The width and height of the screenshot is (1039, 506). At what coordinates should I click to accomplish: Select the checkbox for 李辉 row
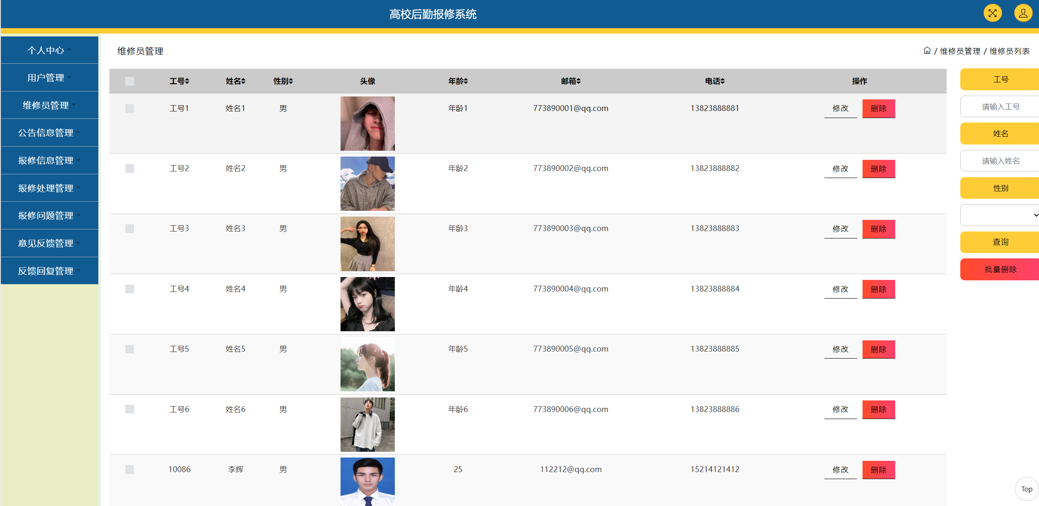tap(130, 470)
